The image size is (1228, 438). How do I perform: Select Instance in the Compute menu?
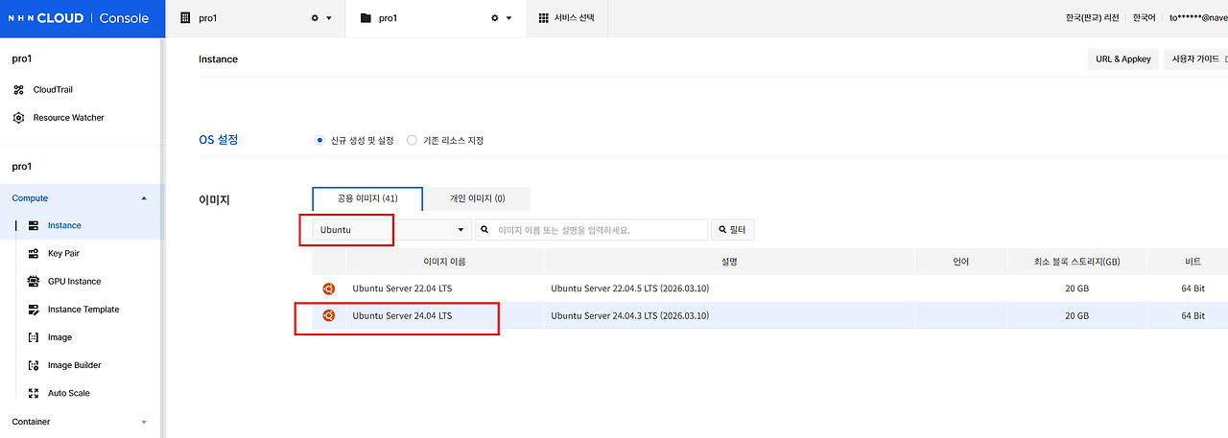64,226
